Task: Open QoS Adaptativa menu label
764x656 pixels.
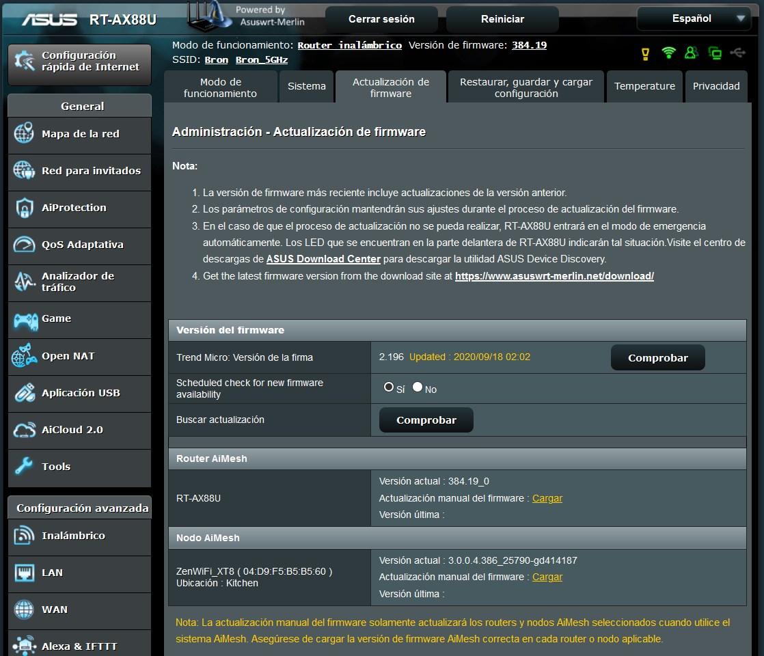Action: pos(82,245)
